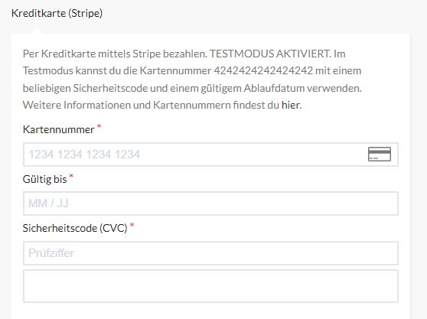Viewport: 427px width, 319px height.
Task: Click the 'TESTMODUS AKTIVIERT' notice text
Action: (x=270, y=54)
